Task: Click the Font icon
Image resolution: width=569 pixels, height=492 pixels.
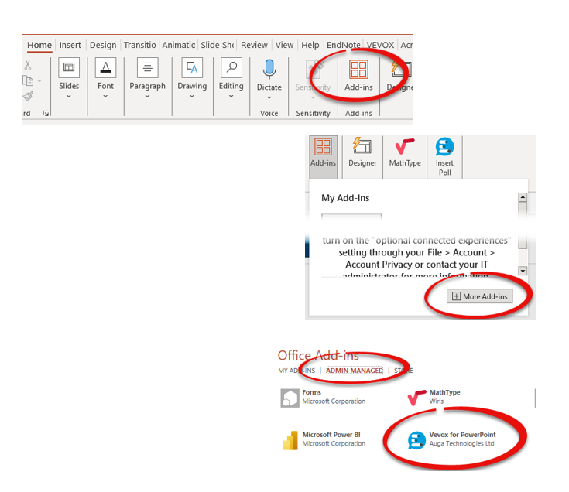Action: pos(105,67)
